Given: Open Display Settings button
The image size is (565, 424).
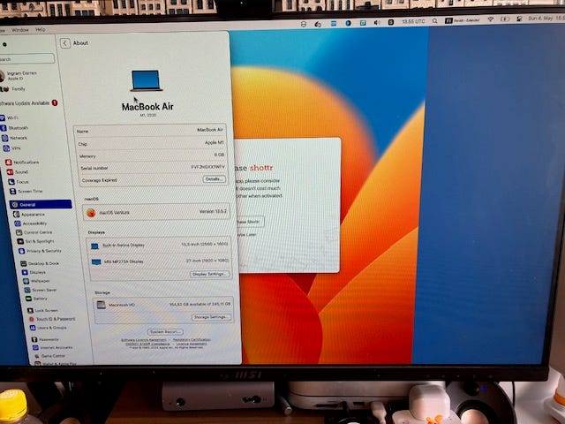Looking at the screenshot, I should click(x=209, y=274).
